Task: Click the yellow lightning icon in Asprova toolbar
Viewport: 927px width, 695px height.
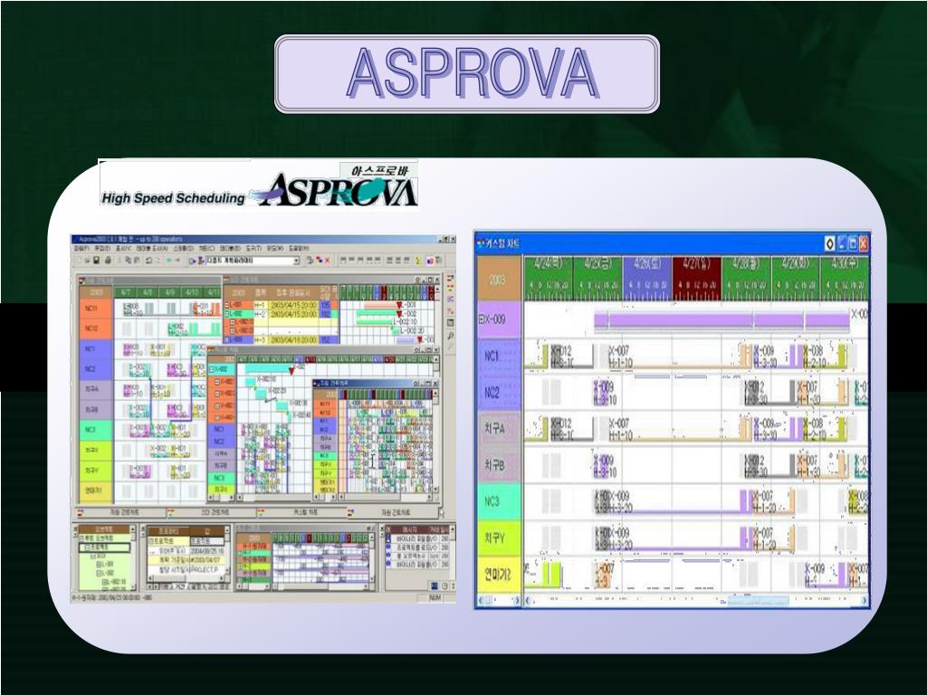Action: coord(417,260)
